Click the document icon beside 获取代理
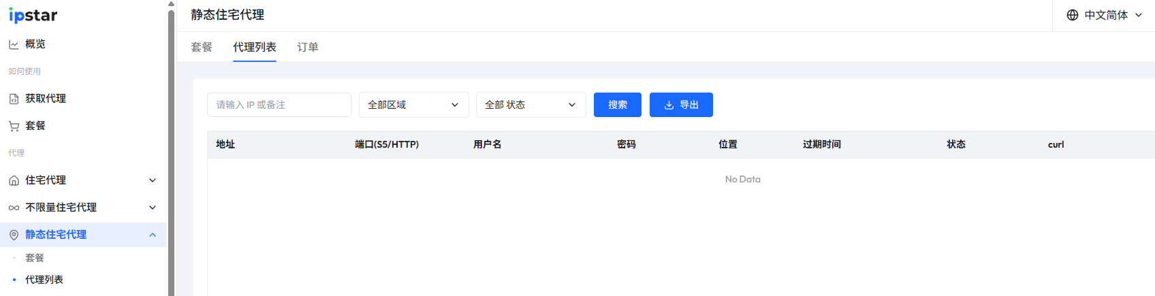This screenshot has width=1155, height=296. pos(14,99)
